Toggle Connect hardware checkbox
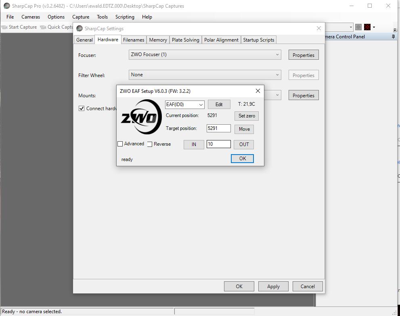This screenshot has height=316, width=400. point(82,109)
